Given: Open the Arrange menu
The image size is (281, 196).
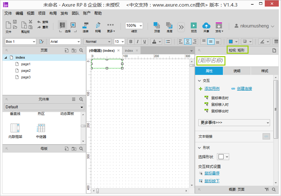Looking at the screenshot, I should click(53, 13).
